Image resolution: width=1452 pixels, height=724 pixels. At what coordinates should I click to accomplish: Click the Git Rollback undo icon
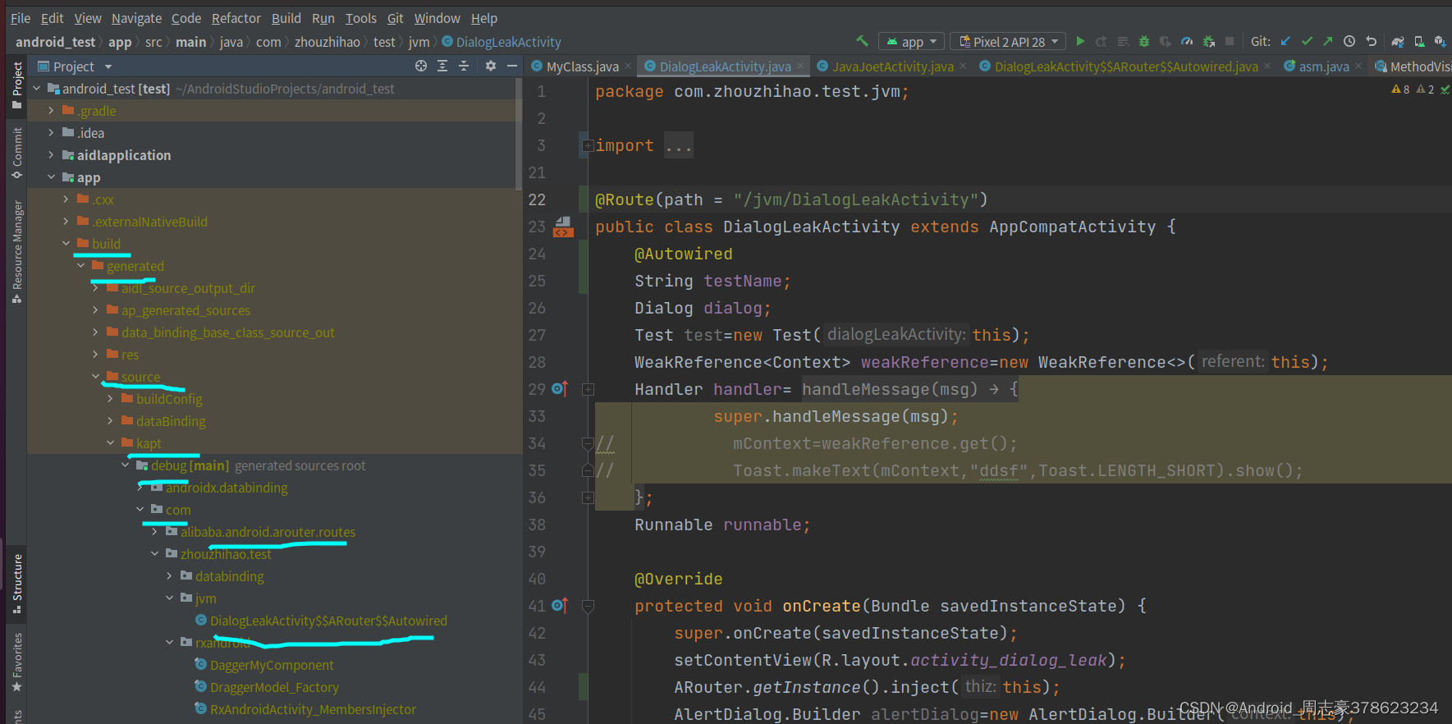(x=1371, y=41)
